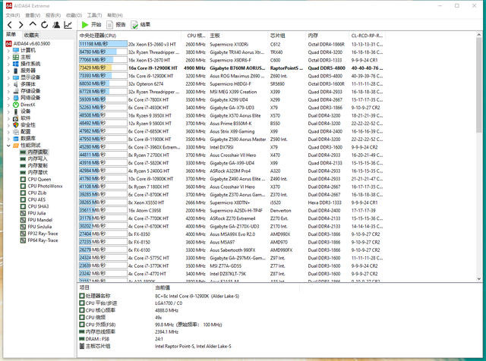Select the 多媒体 speaker icon in tree
The width and height of the screenshot is (486, 361).
16,84
